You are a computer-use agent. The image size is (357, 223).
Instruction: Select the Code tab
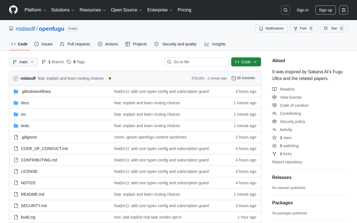tap(20, 44)
